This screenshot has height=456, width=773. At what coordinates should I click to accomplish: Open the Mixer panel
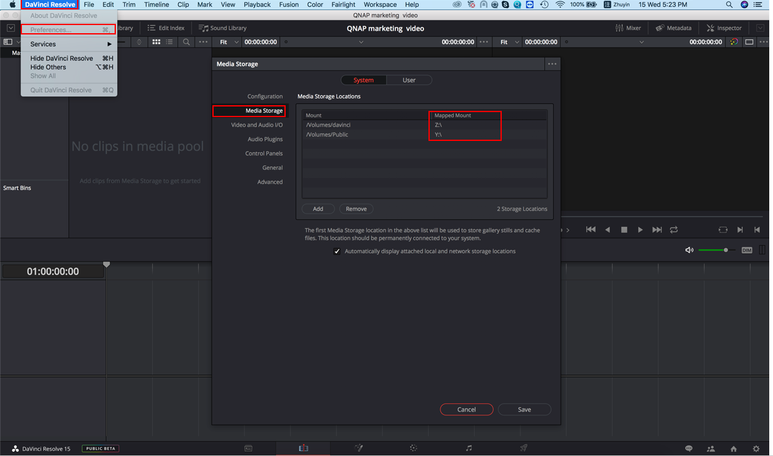628,28
